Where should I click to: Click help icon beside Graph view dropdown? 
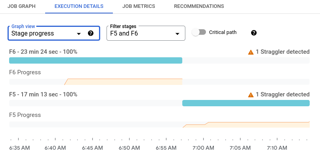click(91, 33)
